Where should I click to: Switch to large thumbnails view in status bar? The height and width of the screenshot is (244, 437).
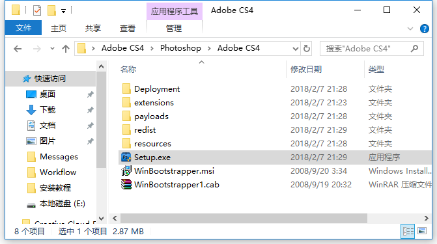(x=422, y=231)
